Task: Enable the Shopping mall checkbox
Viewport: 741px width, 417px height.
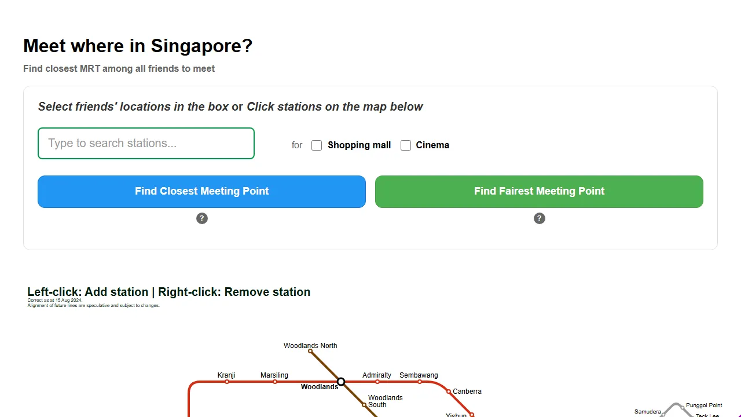Action: (317, 145)
